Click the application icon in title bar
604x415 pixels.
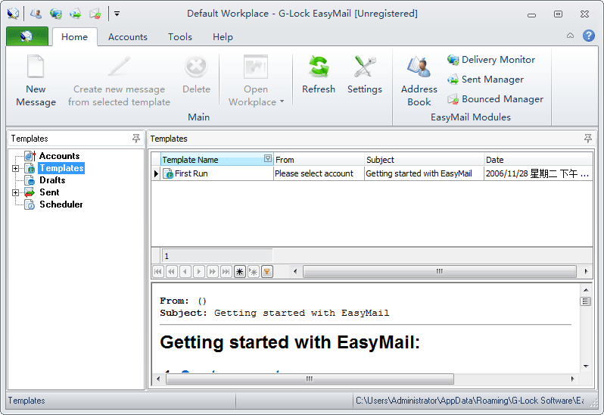[13, 14]
